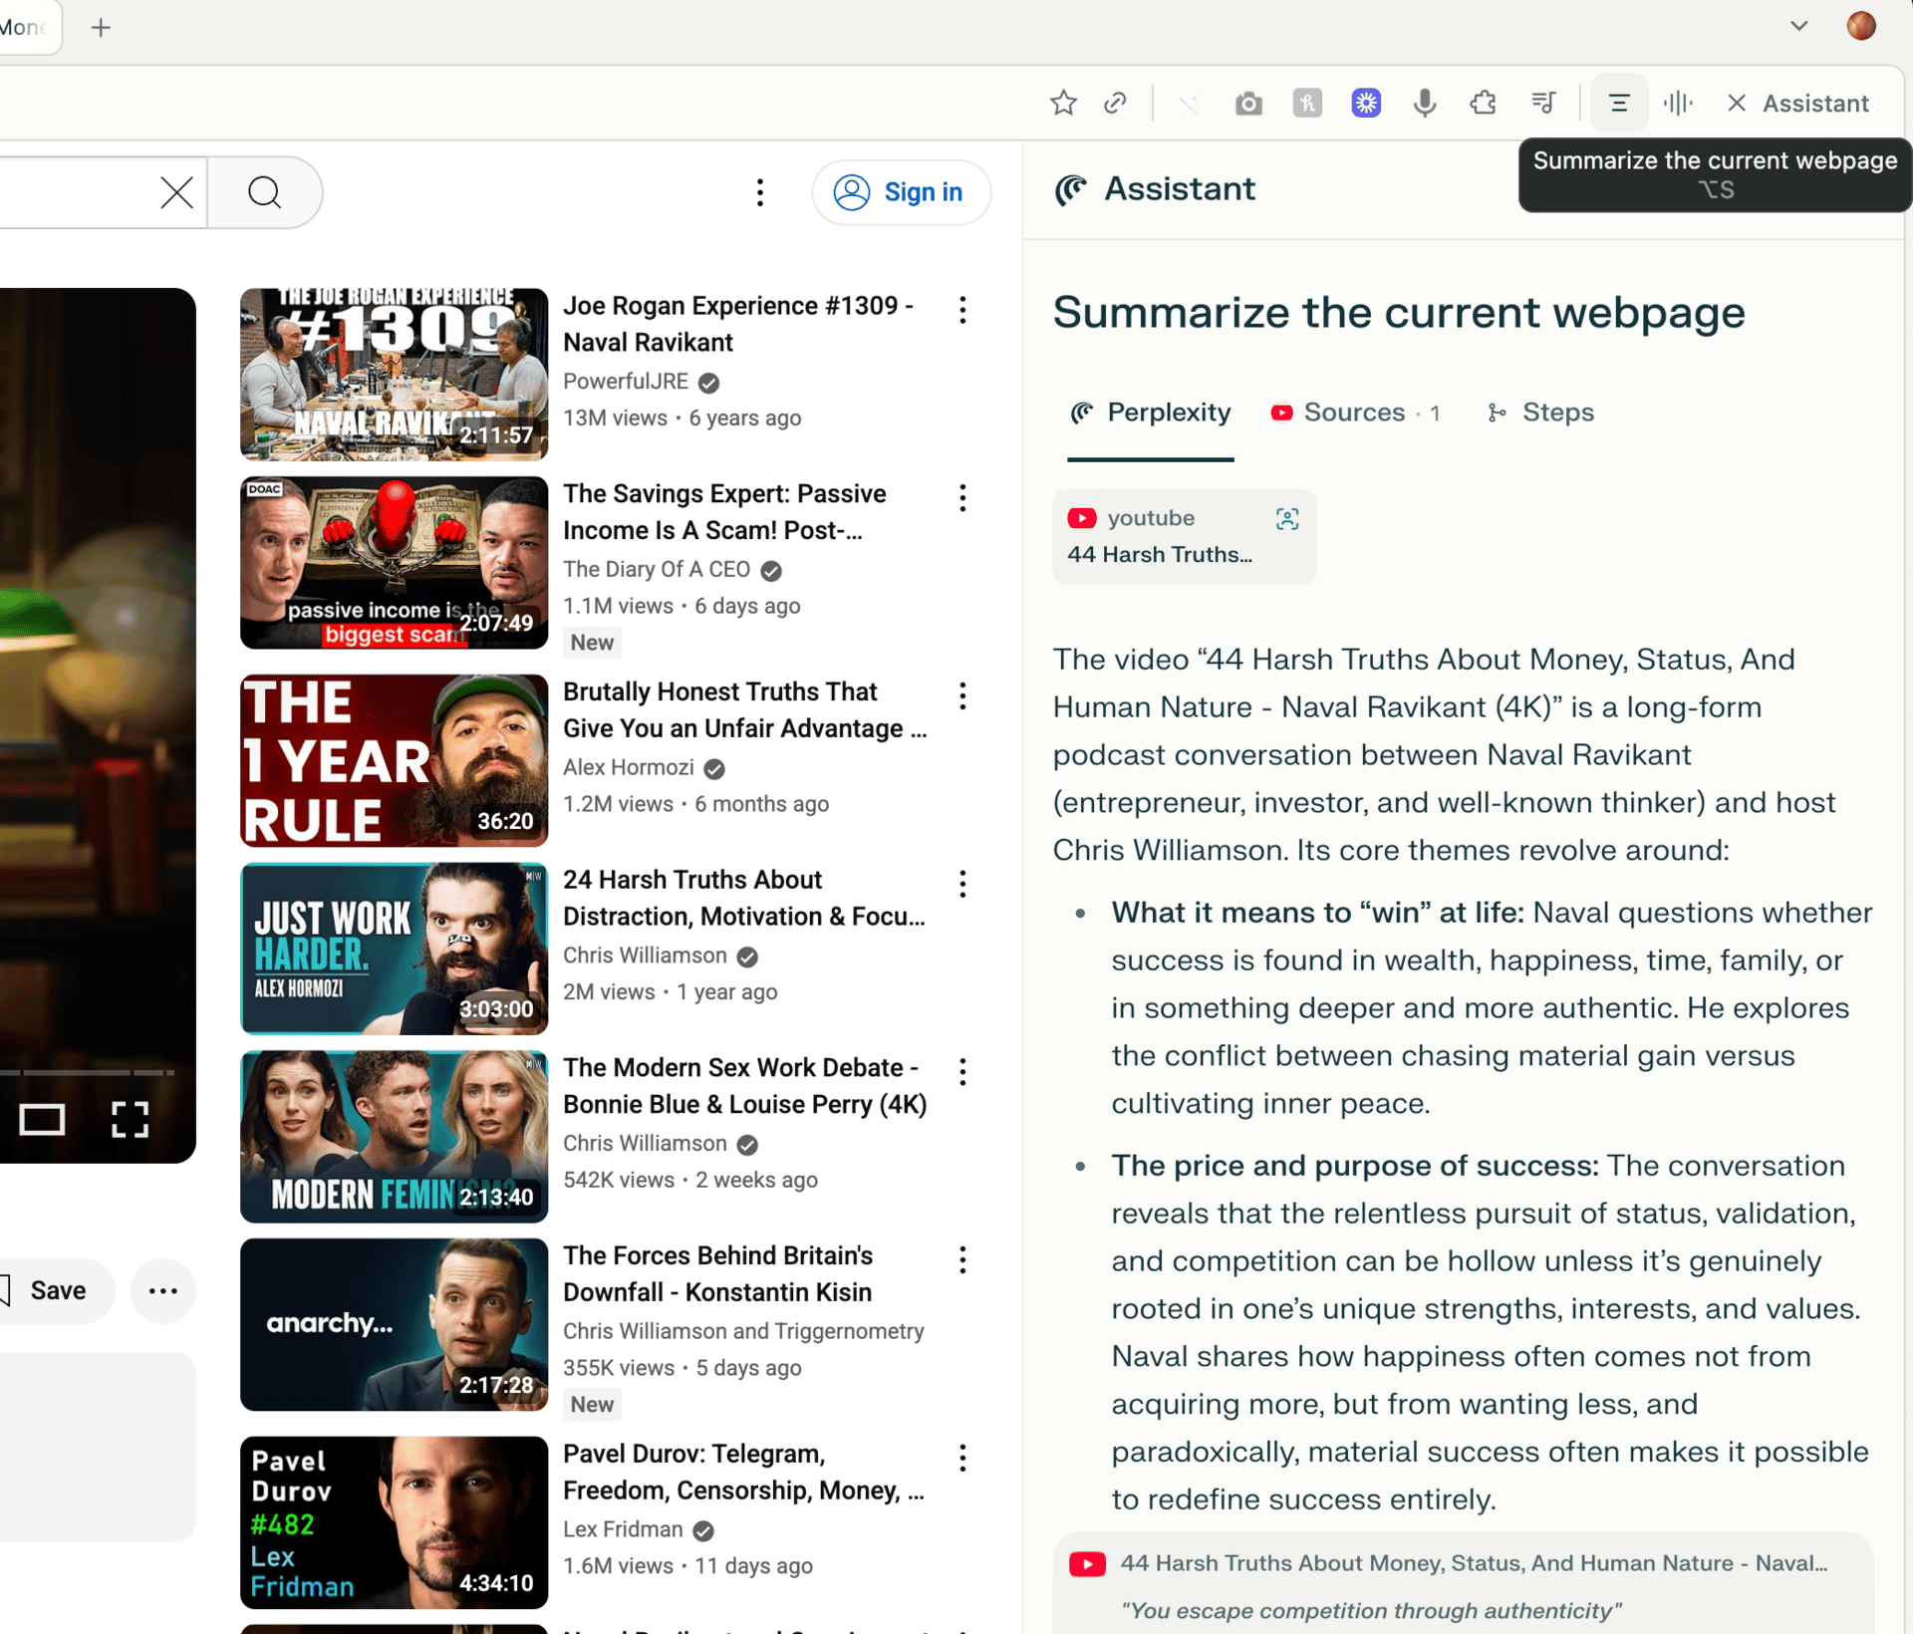This screenshot has width=1913, height=1634.
Task: Click the Summarize webpage toolbar icon
Action: pos(1619,103)
